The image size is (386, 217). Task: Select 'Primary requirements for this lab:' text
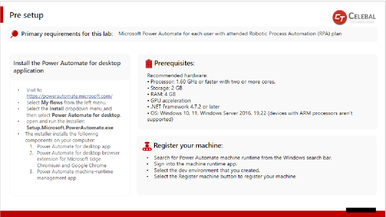pyautogui.click(x=67, y=34)
